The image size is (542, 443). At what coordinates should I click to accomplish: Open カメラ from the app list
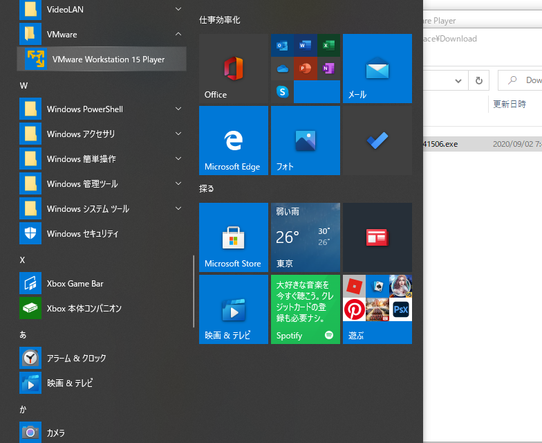pos(102,432)
